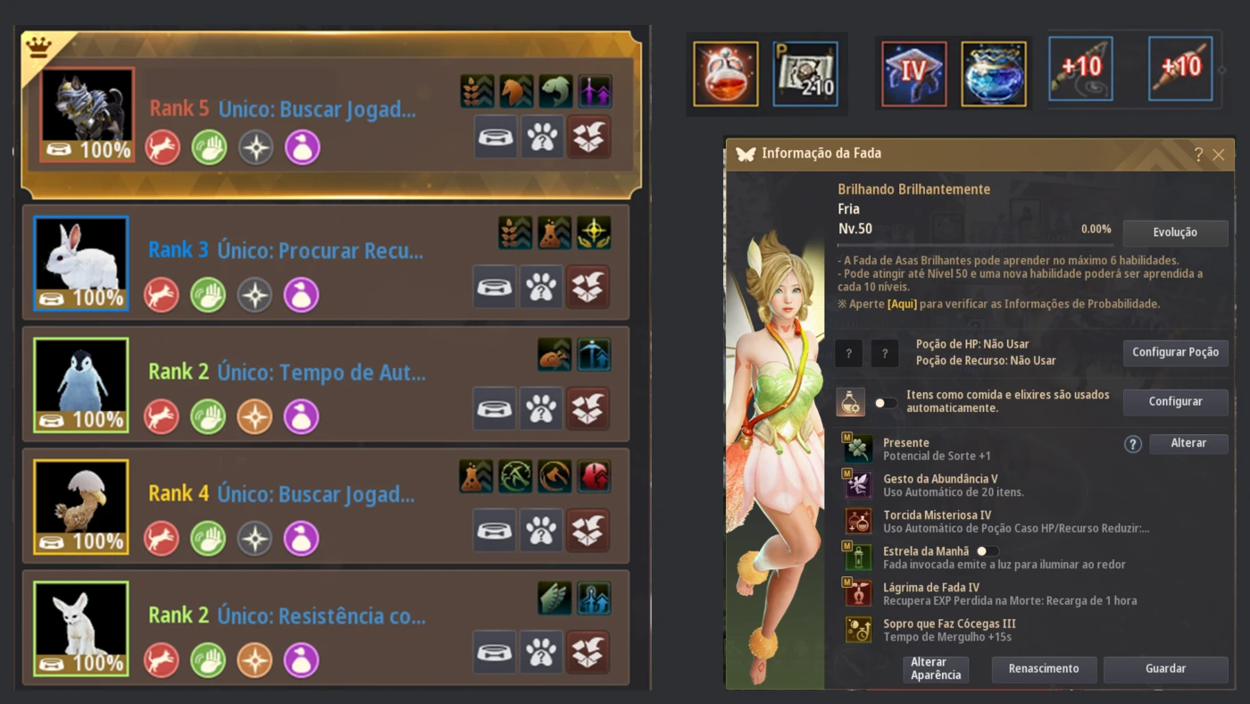
Task: Toggle automatic food and elixir use switch
Action: (x=886, y=403)
